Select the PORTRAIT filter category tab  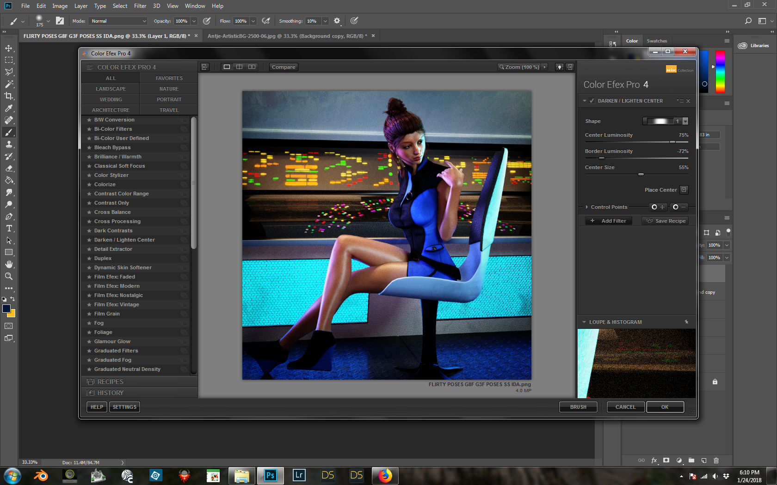169,99
